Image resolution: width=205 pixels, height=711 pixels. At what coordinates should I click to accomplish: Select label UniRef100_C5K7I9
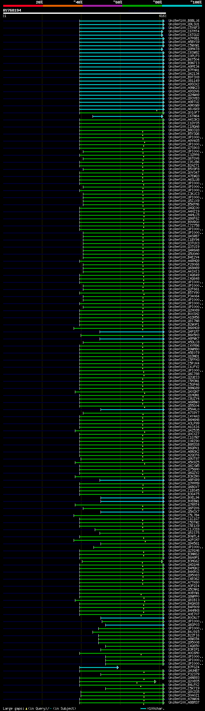tap(184, 688)
